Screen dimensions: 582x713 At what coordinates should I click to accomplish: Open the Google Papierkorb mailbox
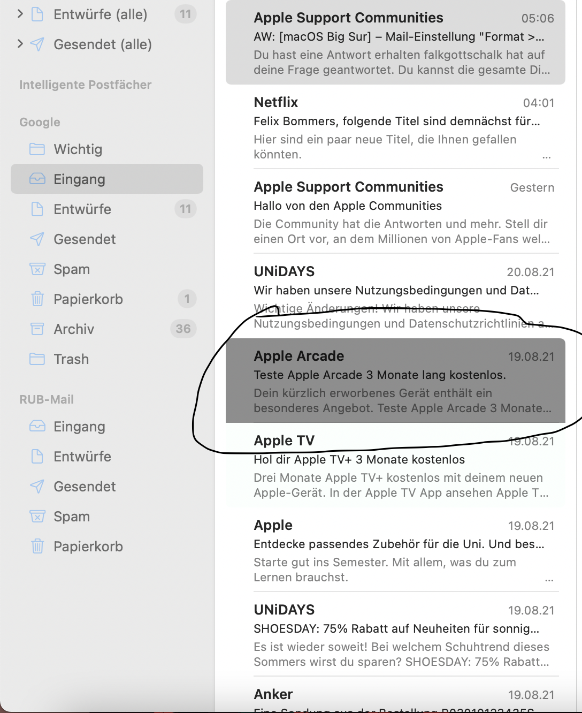(x=107, y=299)
